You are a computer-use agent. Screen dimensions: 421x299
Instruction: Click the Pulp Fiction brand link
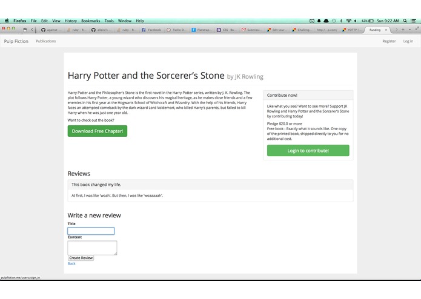16,41
